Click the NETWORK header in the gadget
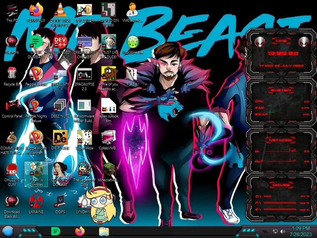The image size is (317, 238). point(281,140)
